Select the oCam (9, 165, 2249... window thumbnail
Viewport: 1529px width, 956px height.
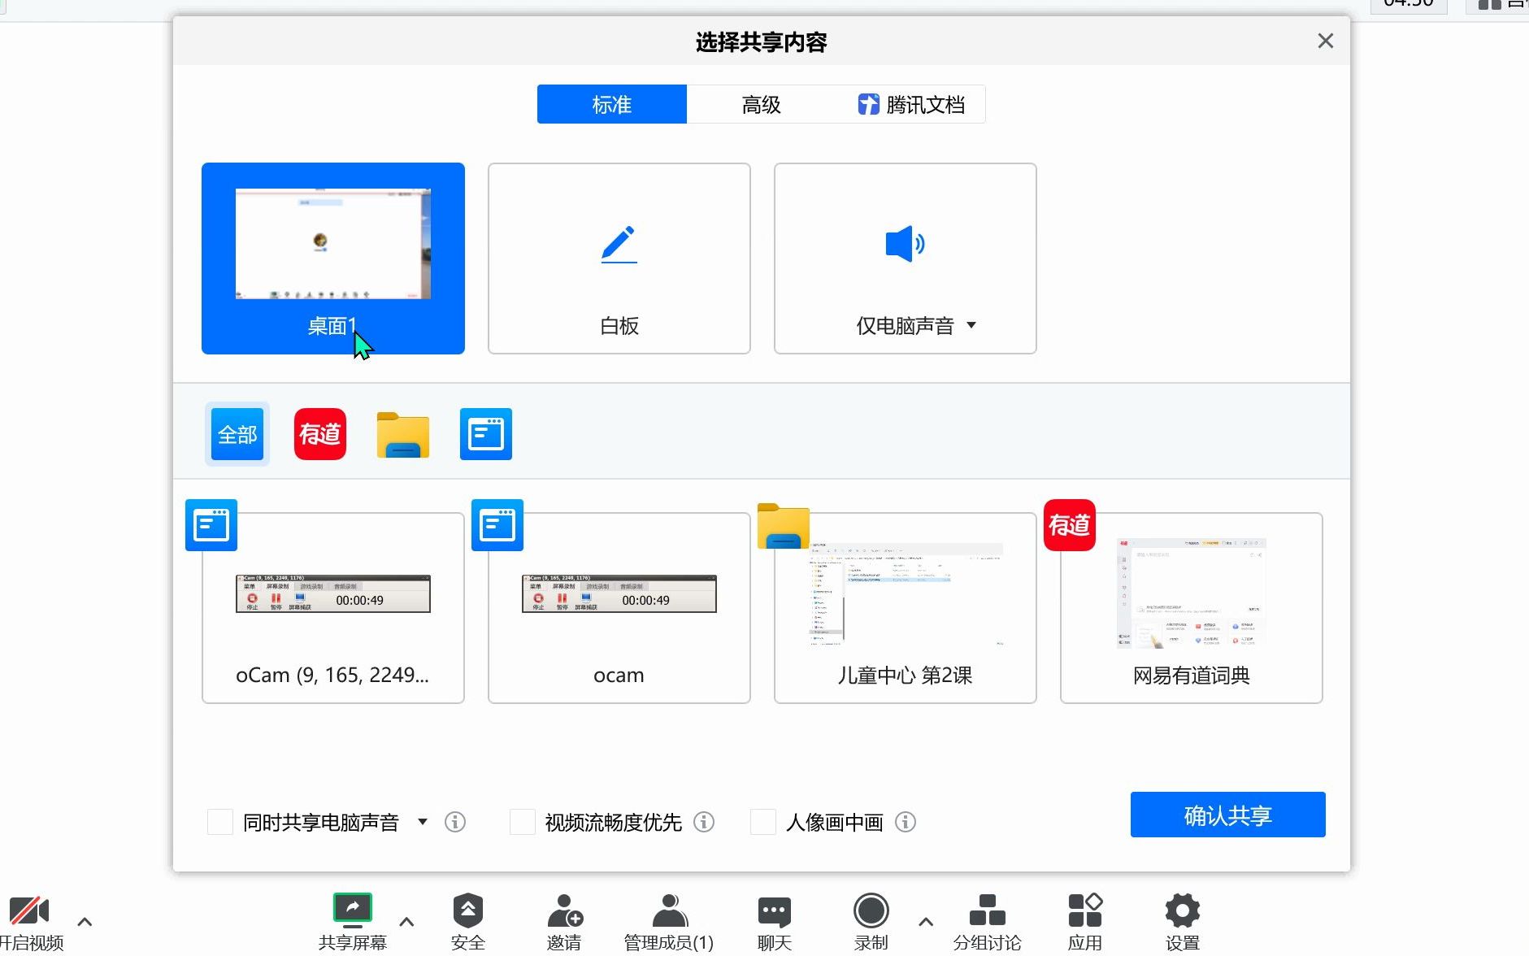point(333,608)
